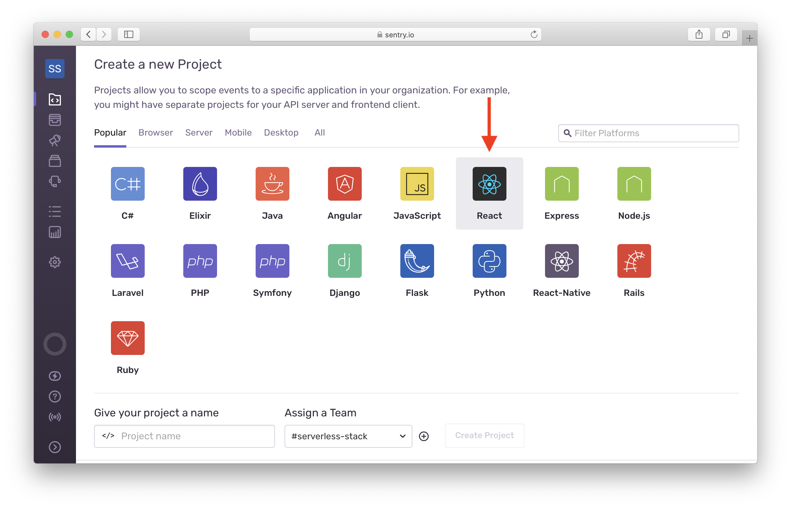Choose the Flask platform icon
The height and width of the screenshot is (508, 791).
click(417, 261)
